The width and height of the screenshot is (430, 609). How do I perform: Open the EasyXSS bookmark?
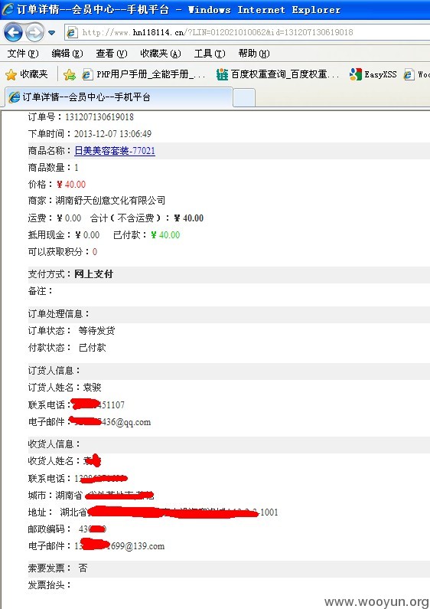(x=373, y=74)
